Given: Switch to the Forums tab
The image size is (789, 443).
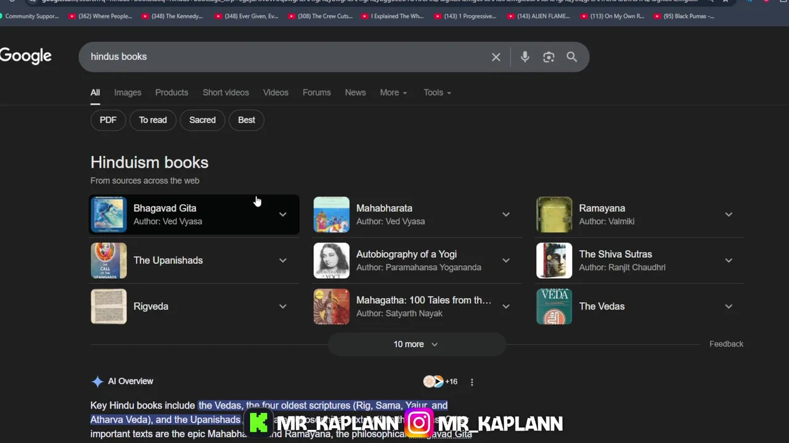Looking at the screenshot, I should click(x=317, y=92).
